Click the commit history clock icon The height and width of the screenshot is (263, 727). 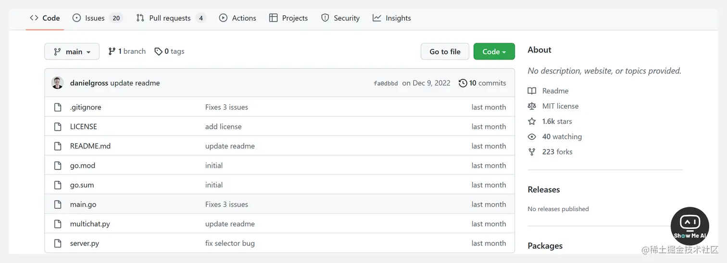pyautogui.click(x=463, y=83)
